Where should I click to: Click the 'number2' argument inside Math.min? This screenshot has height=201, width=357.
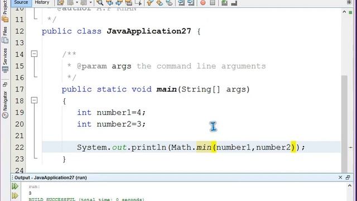coord(273,147)
